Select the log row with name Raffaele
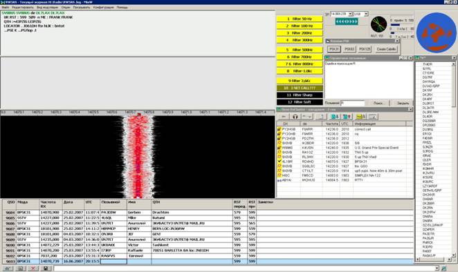458x272 pixels. [x=208, y=251]
